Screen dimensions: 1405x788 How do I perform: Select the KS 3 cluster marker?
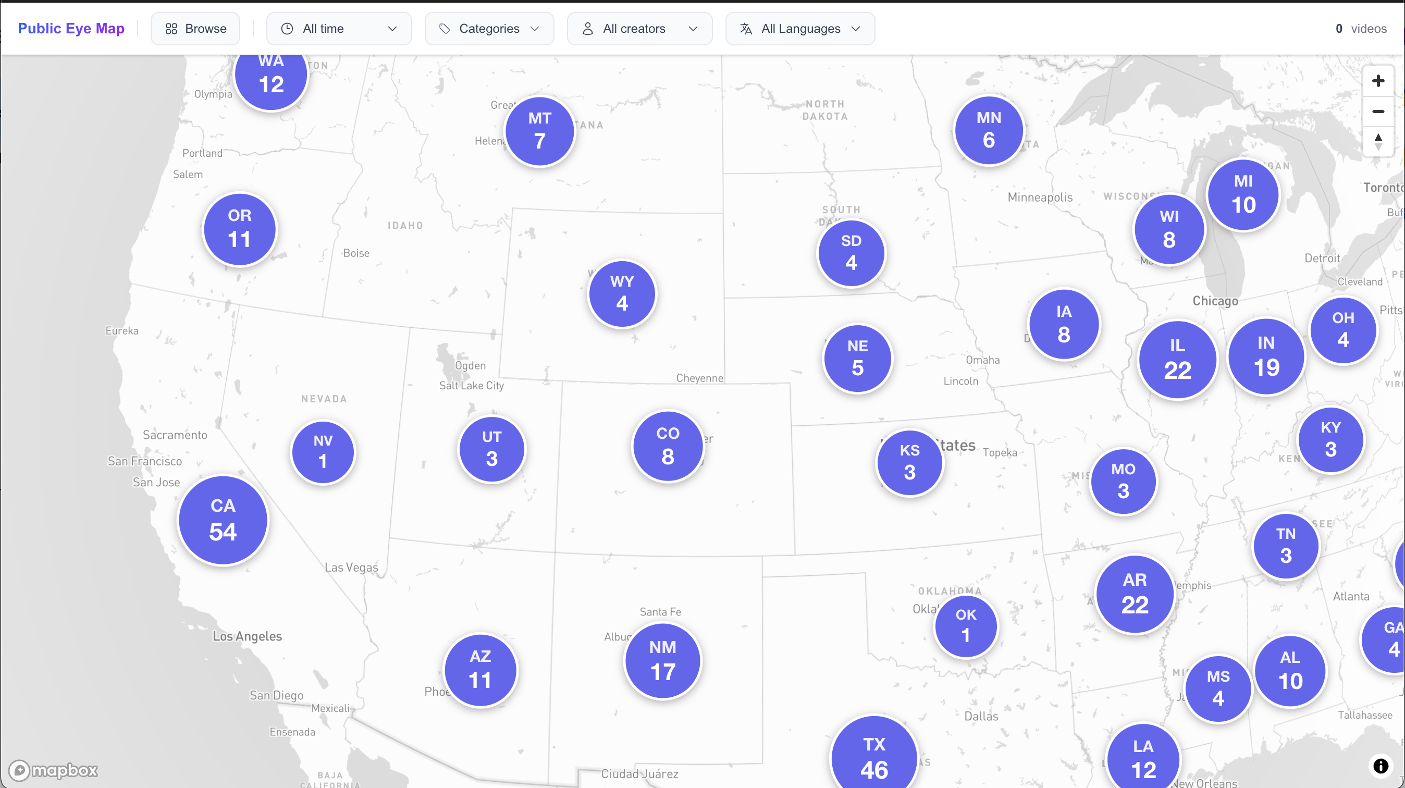click(909, 462)
